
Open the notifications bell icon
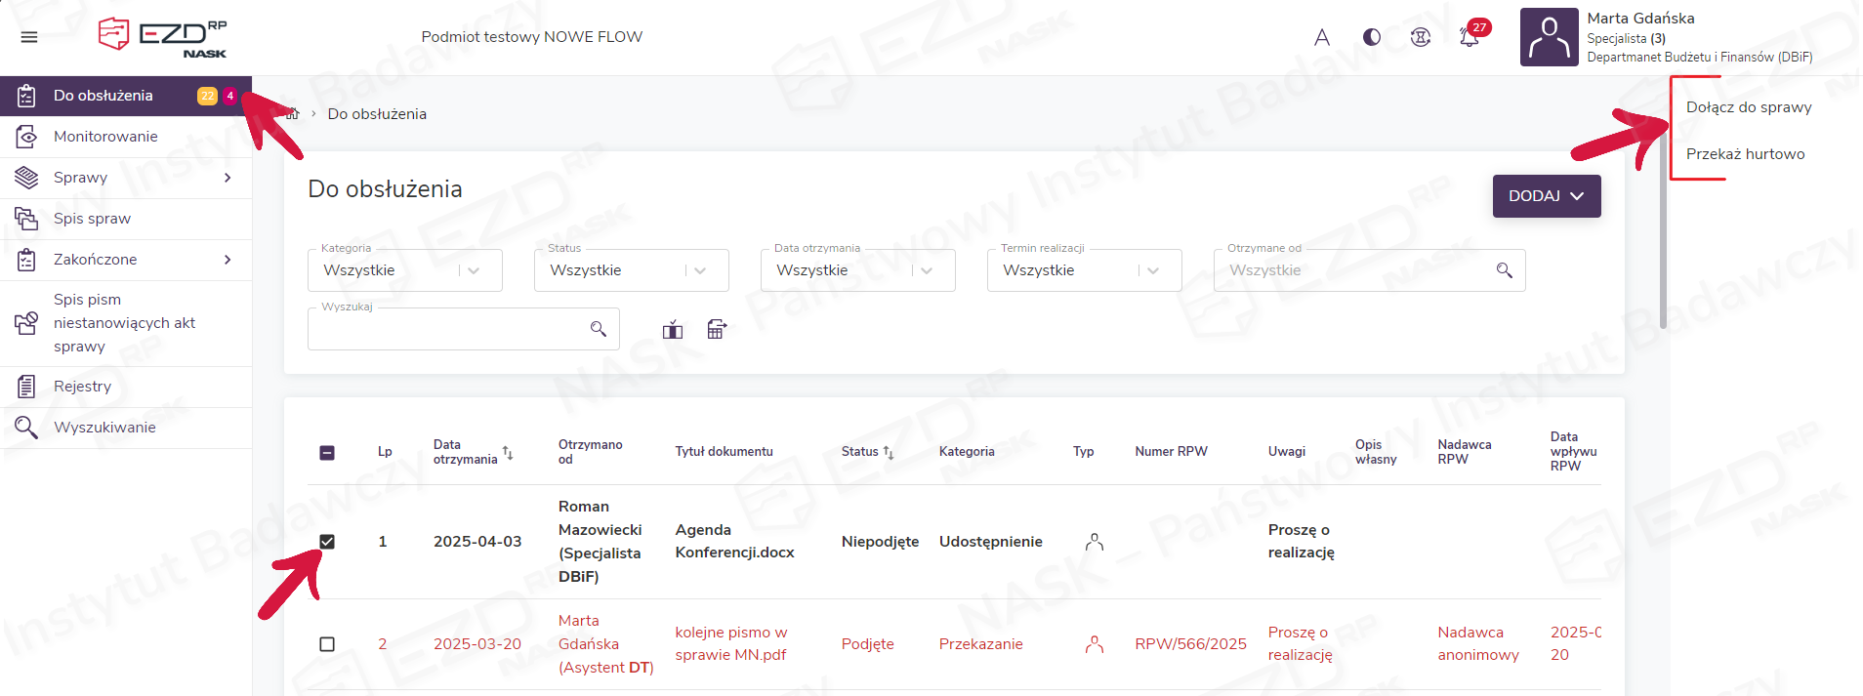point(1469,37)
